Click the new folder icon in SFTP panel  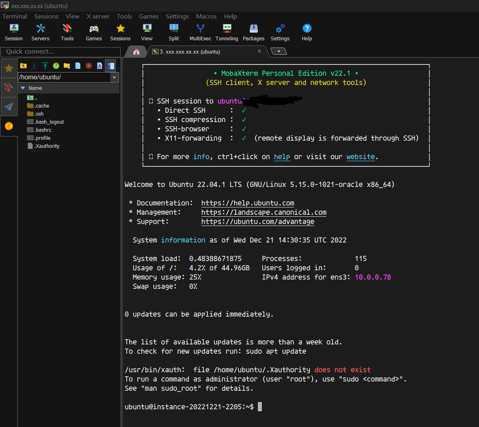pos(67,66)
